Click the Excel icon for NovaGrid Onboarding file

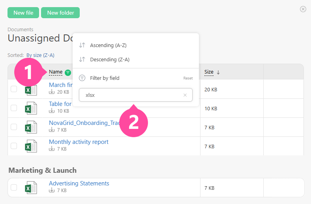point(31,127)
